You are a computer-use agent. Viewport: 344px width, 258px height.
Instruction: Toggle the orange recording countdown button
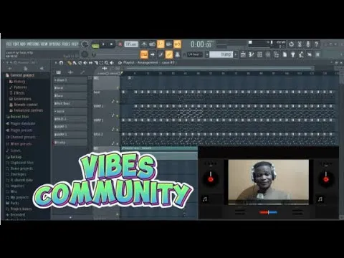(161, 44)
